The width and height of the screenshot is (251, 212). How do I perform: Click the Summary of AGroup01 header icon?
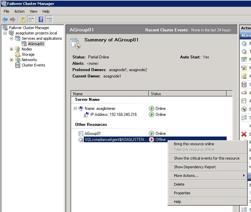[75, 43]
